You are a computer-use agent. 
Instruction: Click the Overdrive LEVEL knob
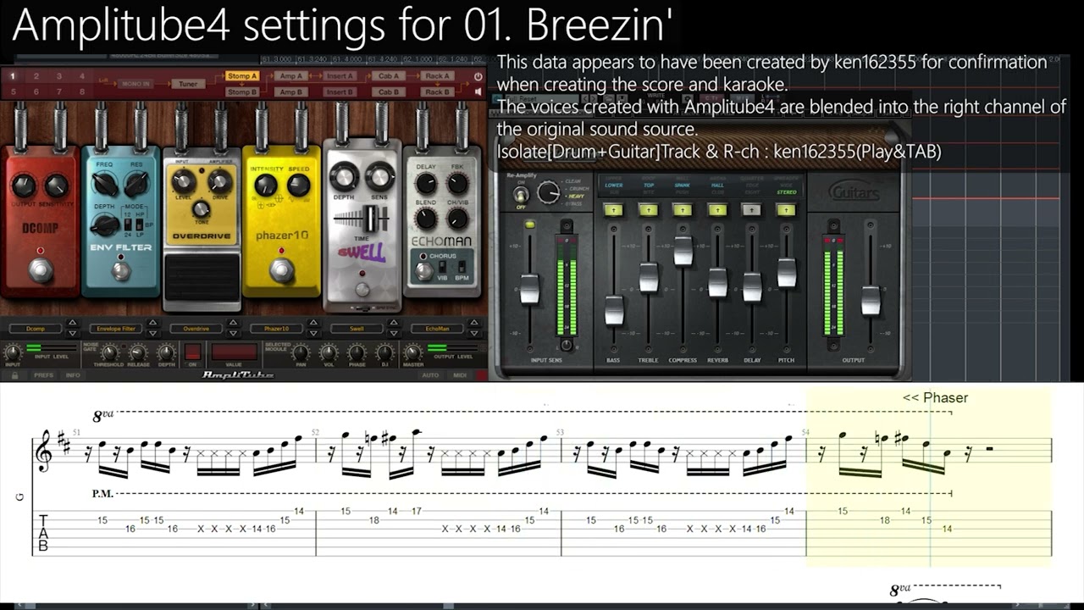pyautogui.click(x=183, y=180)
